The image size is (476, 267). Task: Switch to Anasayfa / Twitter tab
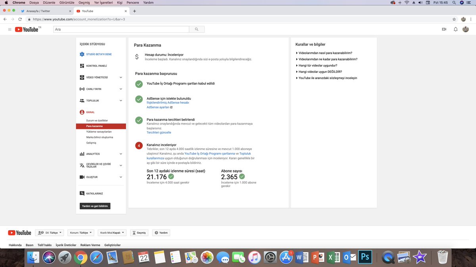[45, 11]
